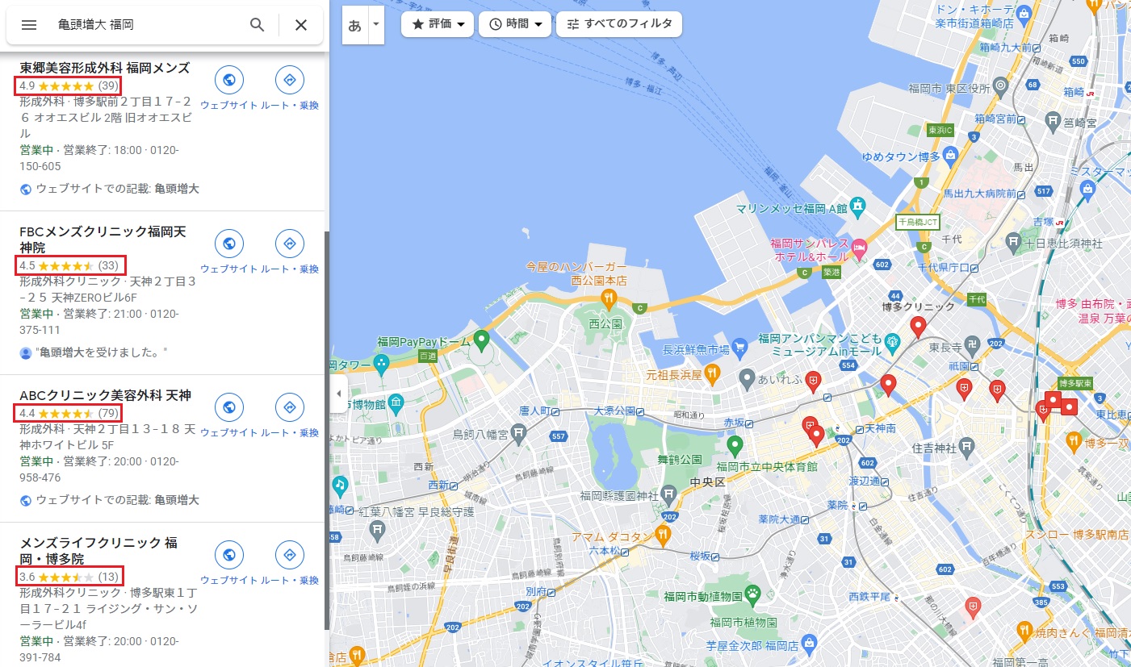Get directions to FBCメンズクリニック福岡天神院
The width and height of the screenshot is (1131, 667).
pos(290,244)
